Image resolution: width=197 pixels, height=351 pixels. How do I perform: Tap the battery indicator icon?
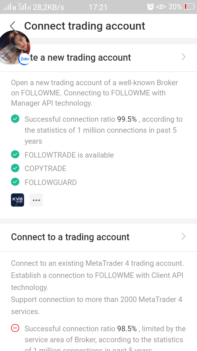189,7
